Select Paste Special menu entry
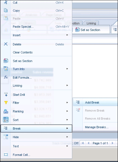 [23, 27]
